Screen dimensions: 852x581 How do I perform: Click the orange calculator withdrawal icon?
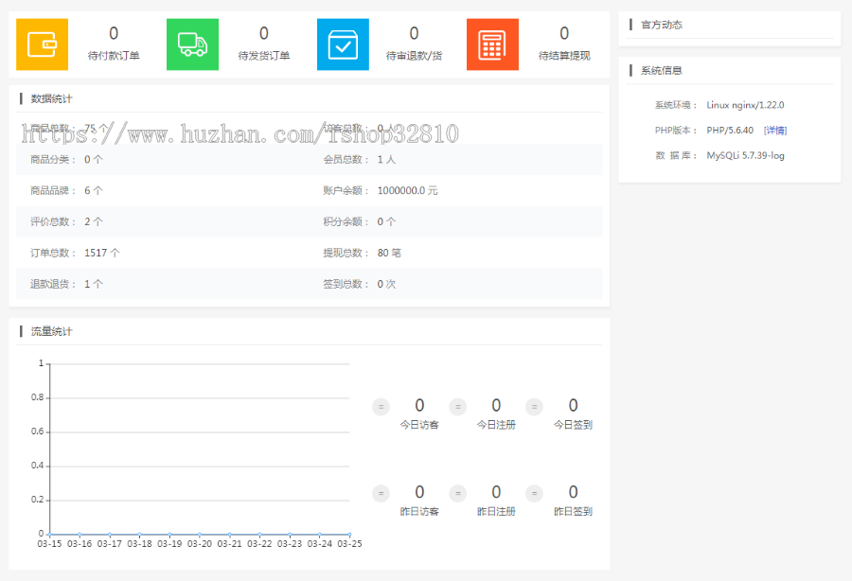pyautogui.click(x=492, y=44)
